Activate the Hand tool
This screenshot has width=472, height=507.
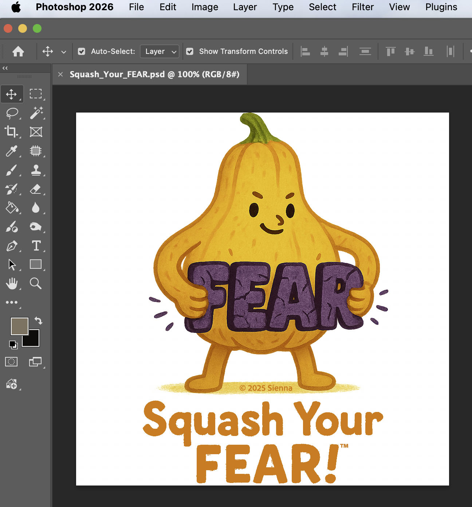coord(12,283)
